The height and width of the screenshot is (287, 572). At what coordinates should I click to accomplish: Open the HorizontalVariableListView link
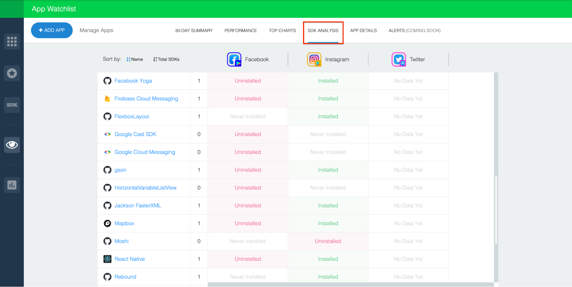coord(146,188)
